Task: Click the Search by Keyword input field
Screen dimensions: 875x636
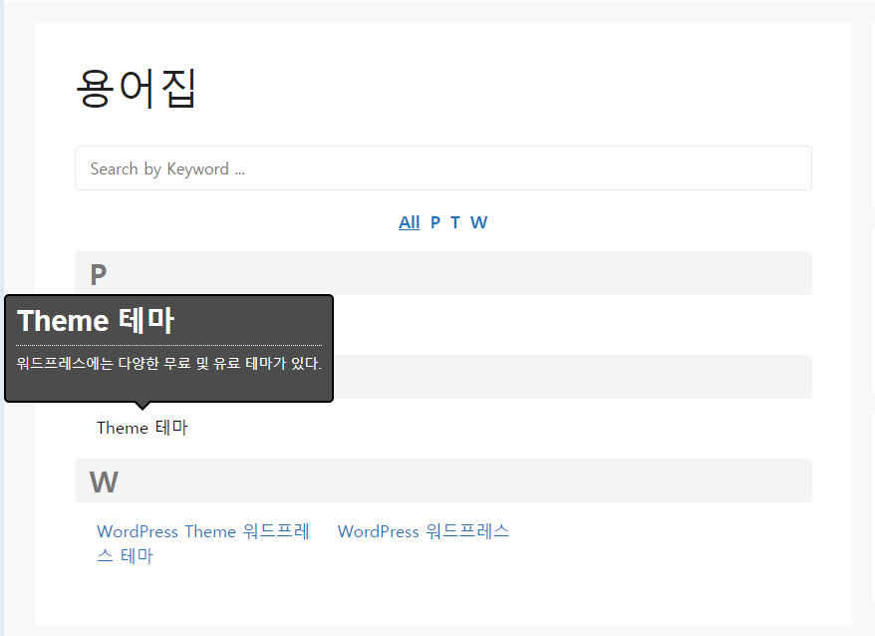Action: (x=443, y=168)
